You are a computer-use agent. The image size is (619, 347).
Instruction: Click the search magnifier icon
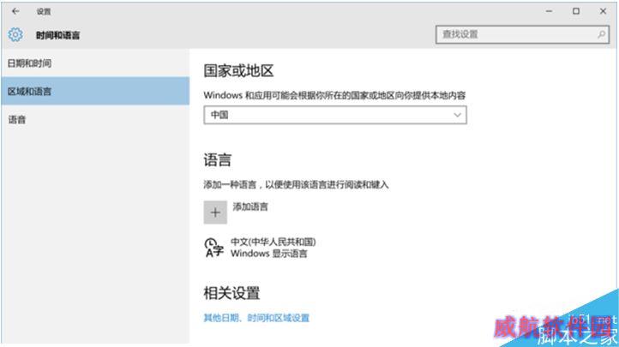pos(601,34)
